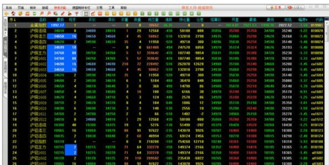Open the 系统 menu
Viewport: 329px width, 165px height.
(x=9, y=8)
